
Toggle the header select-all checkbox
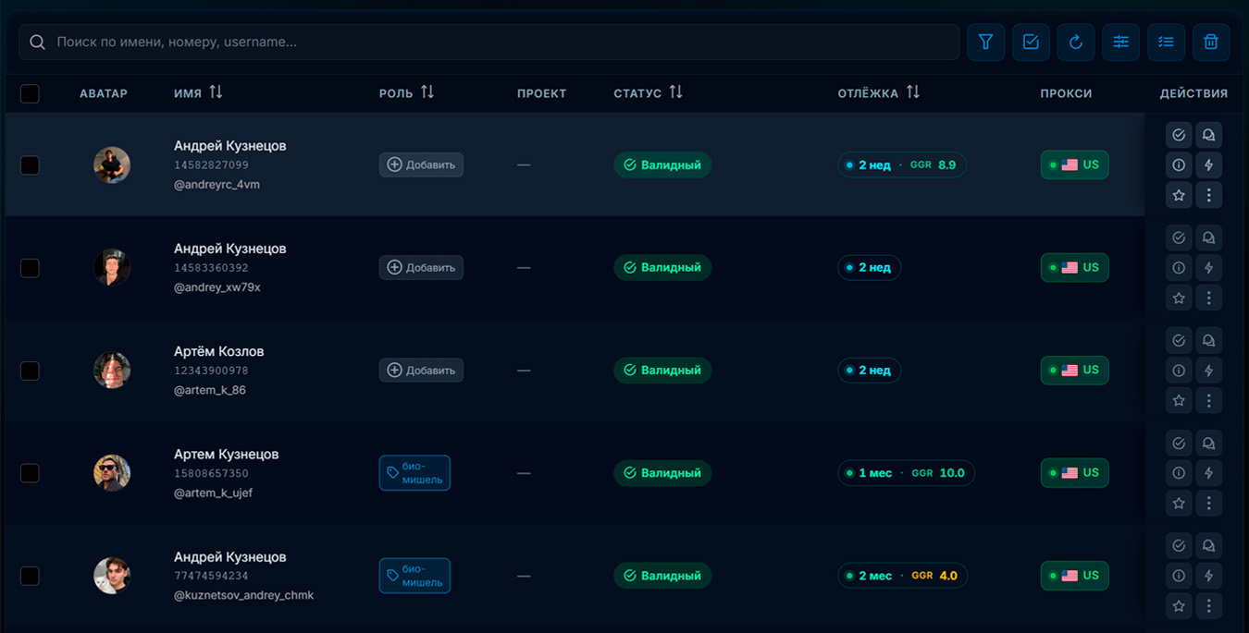tap(30, 93)
